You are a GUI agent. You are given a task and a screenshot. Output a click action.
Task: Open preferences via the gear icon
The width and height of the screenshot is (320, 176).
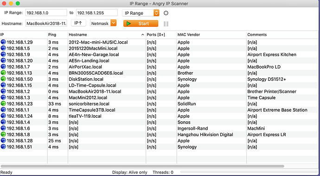[166, 13]
